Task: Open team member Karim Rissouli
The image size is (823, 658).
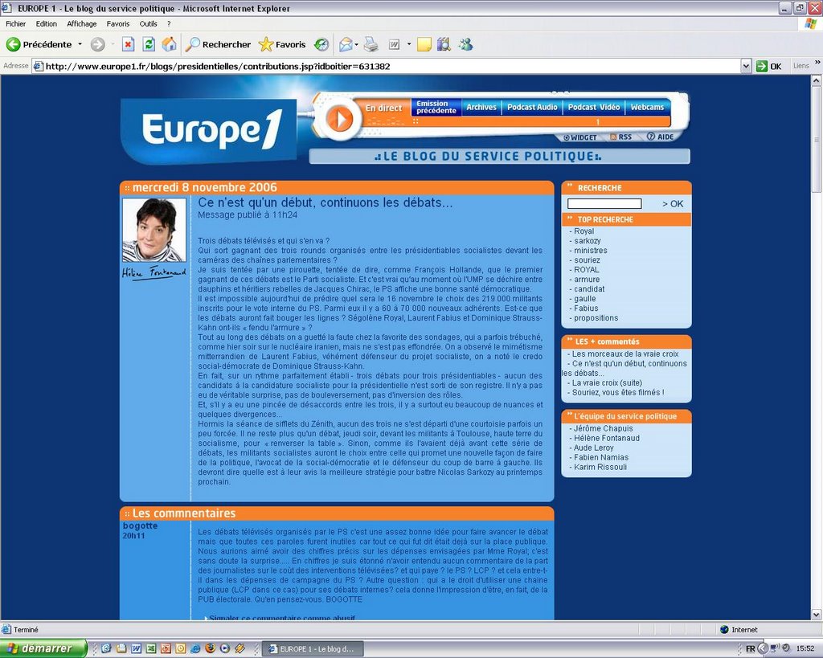Action: pos(600,467)
